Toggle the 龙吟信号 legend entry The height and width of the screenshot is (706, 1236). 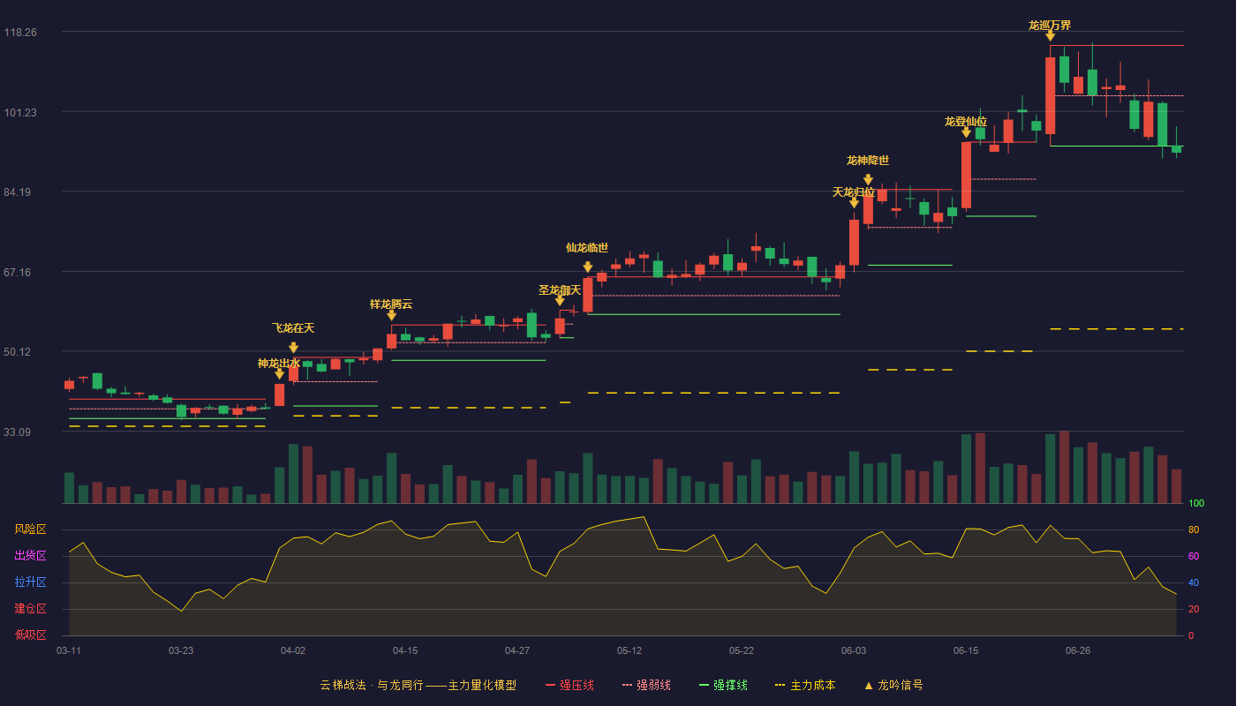pos(893,685)
